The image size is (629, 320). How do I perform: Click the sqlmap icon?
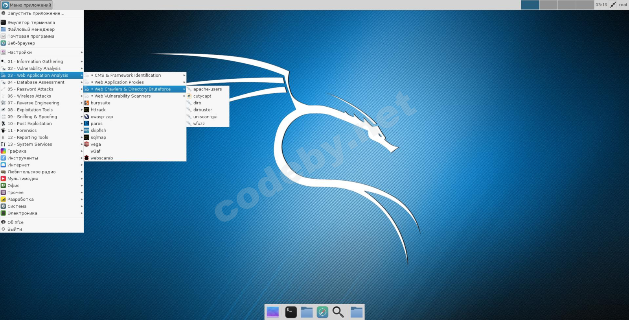(x=87, y=137)
